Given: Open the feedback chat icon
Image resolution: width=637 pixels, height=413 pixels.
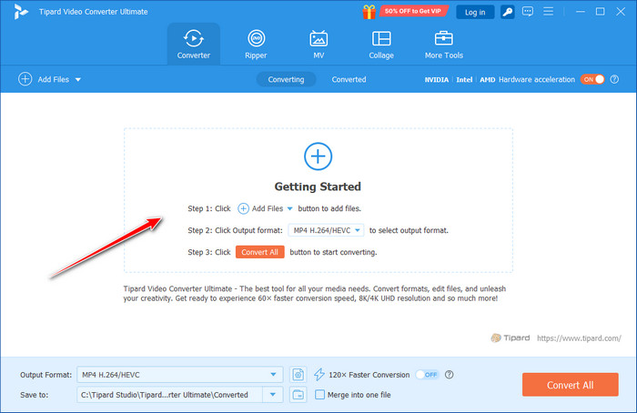Looking at the screenshot, I should (528, 11).
